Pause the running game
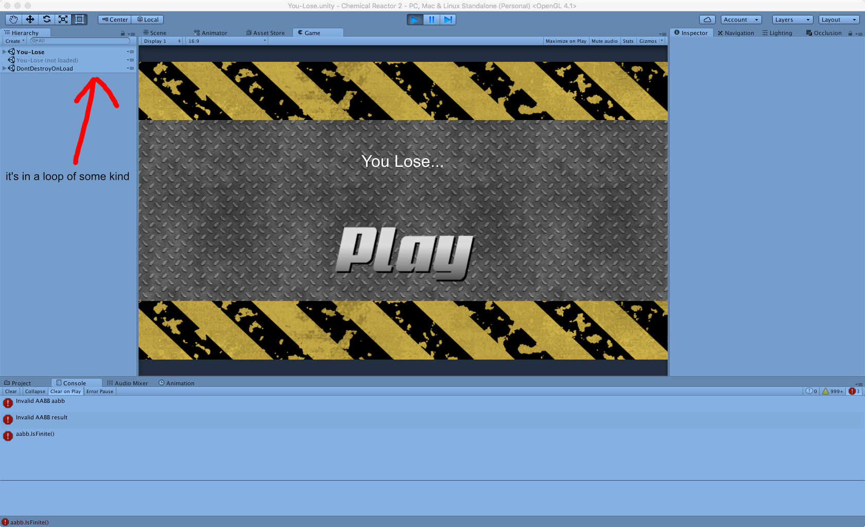Image resolution: width=865 pixels, height=527 pixels. 431,20
